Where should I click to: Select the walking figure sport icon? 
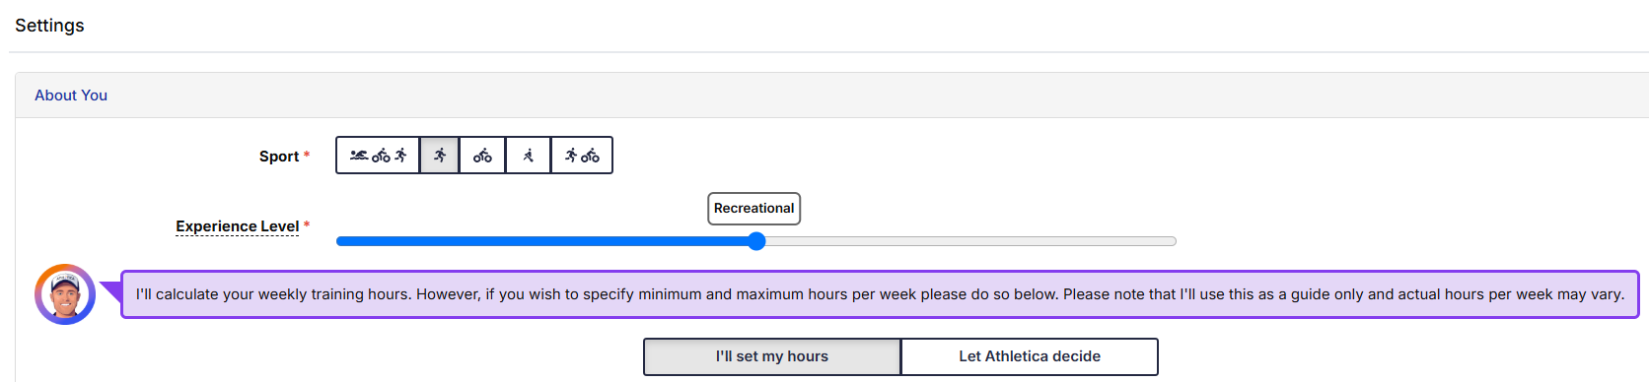click(529, 156)
